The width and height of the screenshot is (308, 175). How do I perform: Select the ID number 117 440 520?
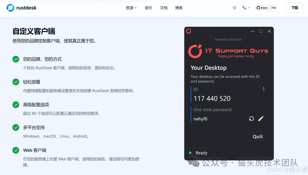(212, 98)
